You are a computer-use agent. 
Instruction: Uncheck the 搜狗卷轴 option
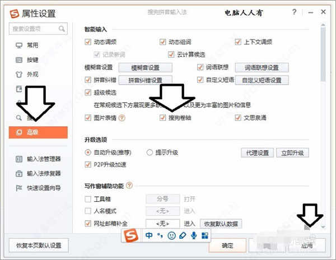coord(162,118)
